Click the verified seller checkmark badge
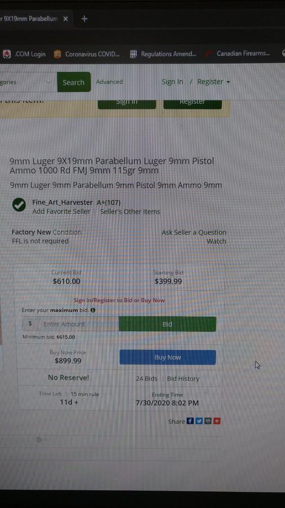This screenshot has height=508, width=285. 19,205
